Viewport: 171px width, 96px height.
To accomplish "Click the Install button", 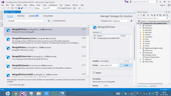I will coord(126,65).
